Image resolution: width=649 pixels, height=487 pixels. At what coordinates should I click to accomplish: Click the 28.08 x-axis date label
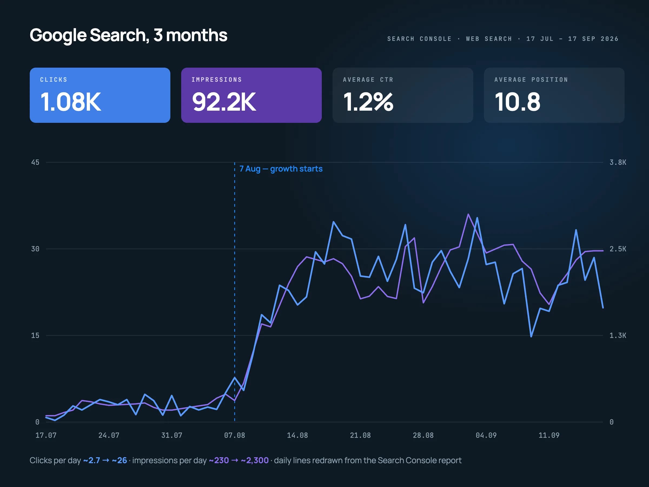coord(423,435)
